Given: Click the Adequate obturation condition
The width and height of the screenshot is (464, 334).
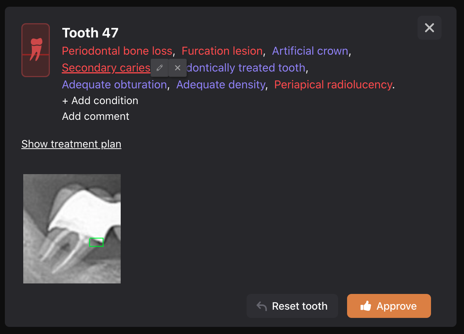Looking at the screenshot, I should click(114, 85).
